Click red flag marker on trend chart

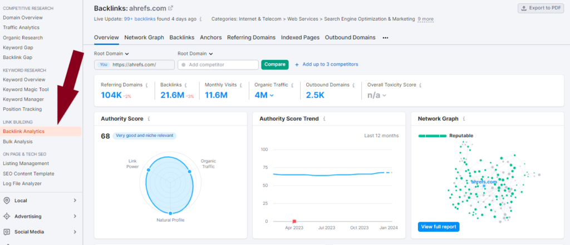point(294,221)
